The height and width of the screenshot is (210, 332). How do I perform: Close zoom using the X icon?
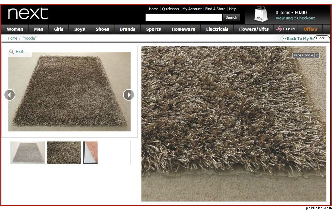coord(317,56)
